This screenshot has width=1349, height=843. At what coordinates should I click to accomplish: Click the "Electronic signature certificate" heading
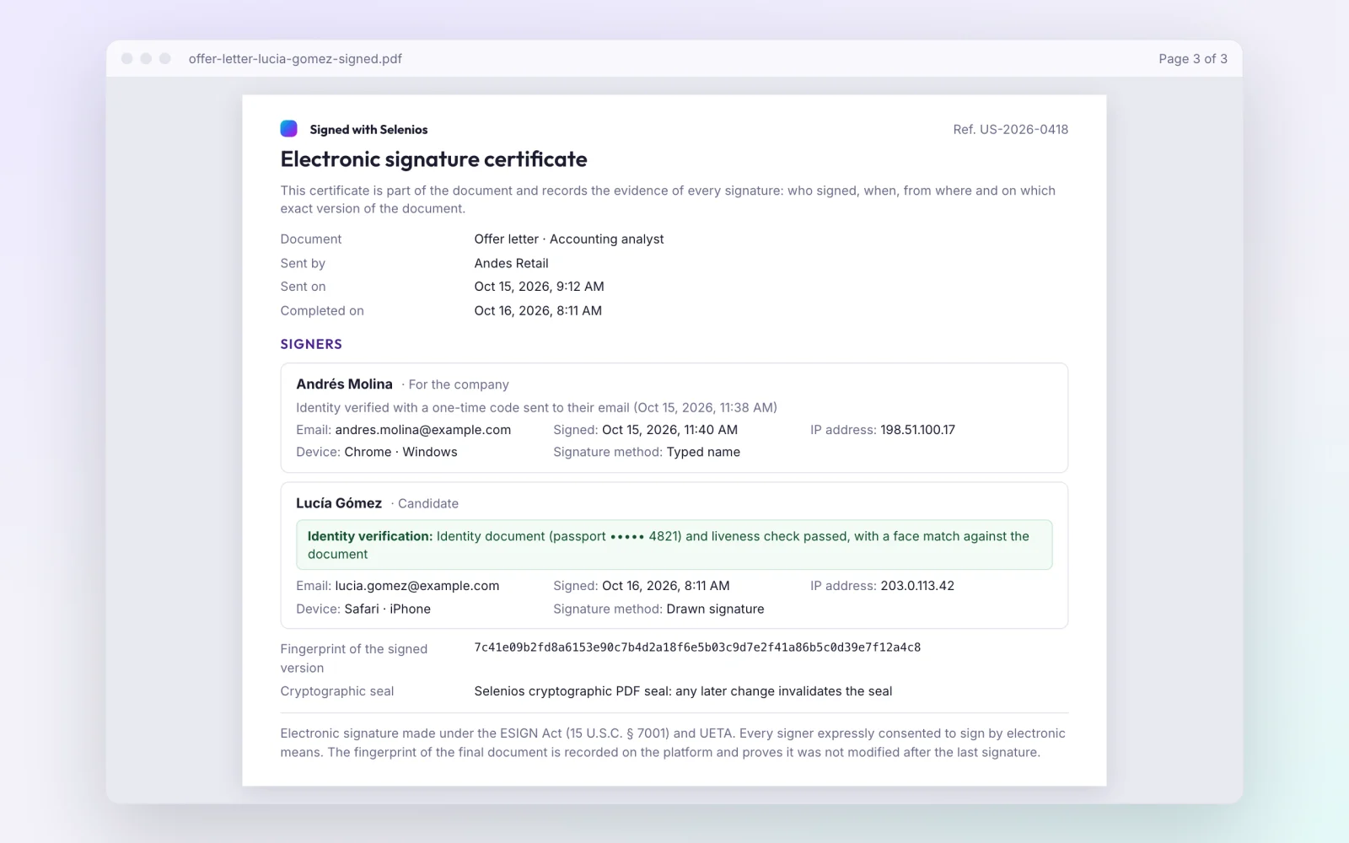pyautogui.click(x=433, y=159)
